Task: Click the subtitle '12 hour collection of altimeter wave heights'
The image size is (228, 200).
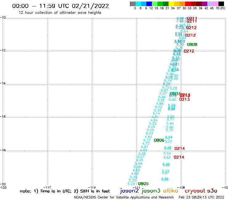Action: [60, 13]
